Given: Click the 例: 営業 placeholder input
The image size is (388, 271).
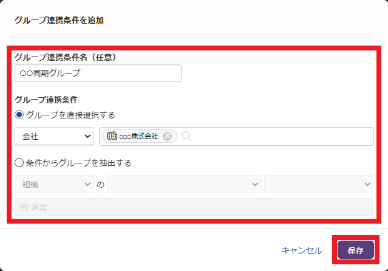Looking at the screenshot, I should point(194,207).
